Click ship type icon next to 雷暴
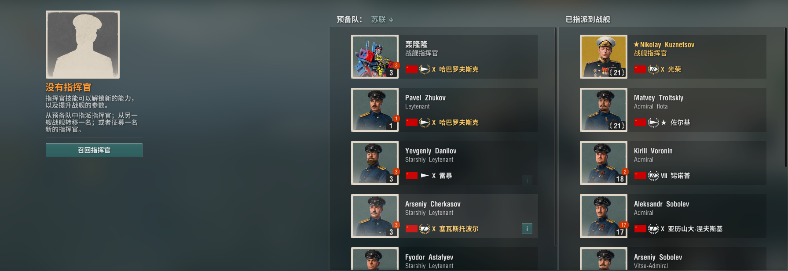 (425, 176)
